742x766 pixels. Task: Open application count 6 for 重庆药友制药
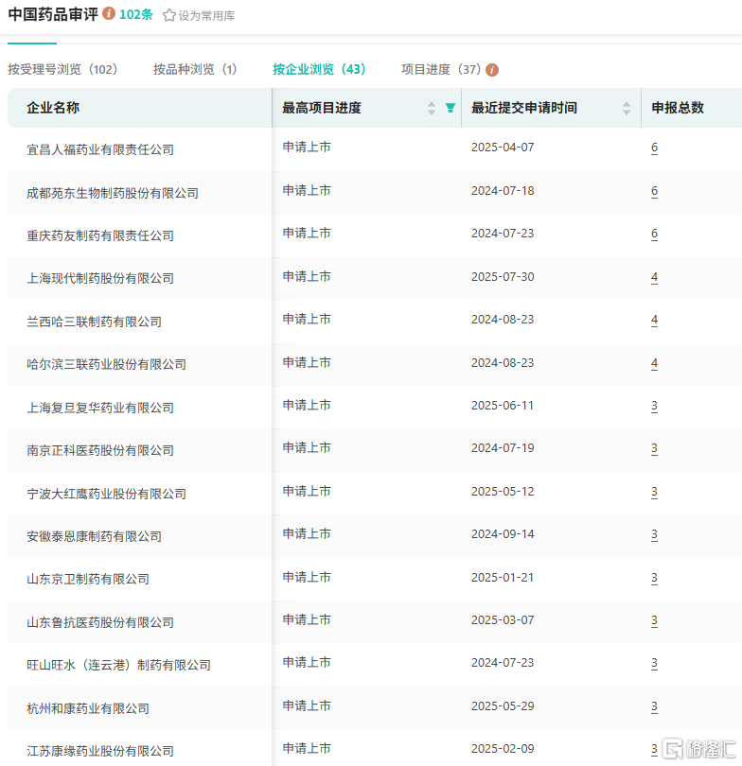(x=654, y=234)
